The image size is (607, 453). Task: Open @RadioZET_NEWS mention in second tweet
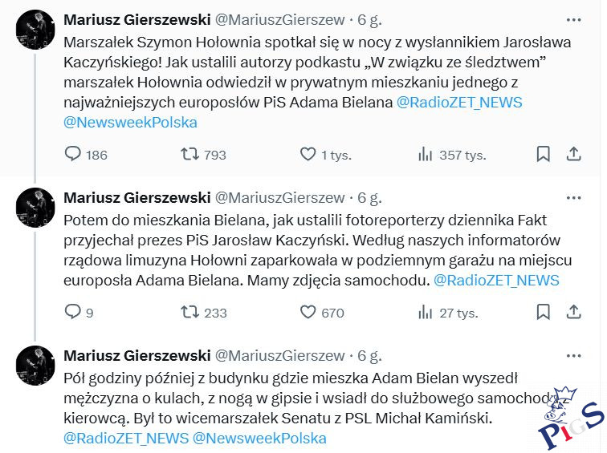click(496, 280)
